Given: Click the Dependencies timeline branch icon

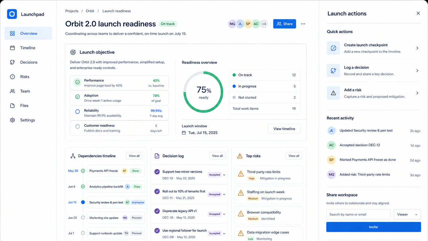Looking at the screenshot, I should click(x=73, y=156).
